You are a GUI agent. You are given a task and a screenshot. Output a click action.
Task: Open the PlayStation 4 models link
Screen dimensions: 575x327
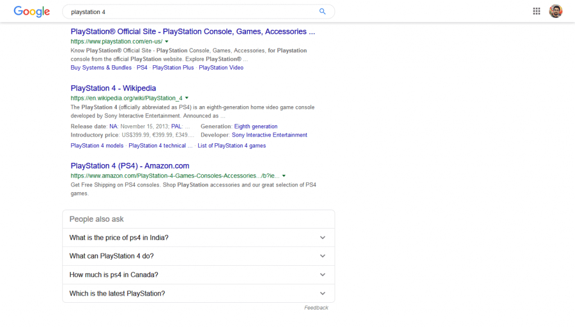[x=97, y=146]
